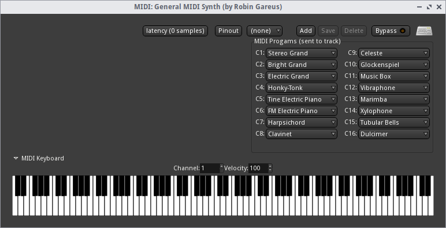Open the C16 Dulcimer dropdown
This screenshot has width=446, height=228.
pyautogui.click(x=394, y=134)
